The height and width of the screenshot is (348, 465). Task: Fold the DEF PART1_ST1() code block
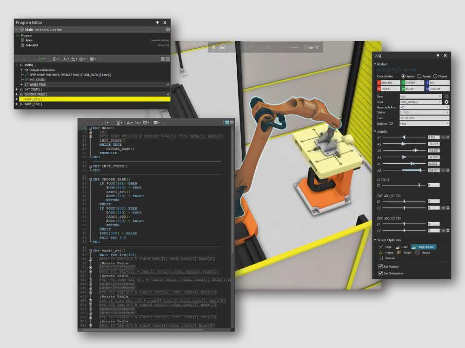(x=91, y=251)
